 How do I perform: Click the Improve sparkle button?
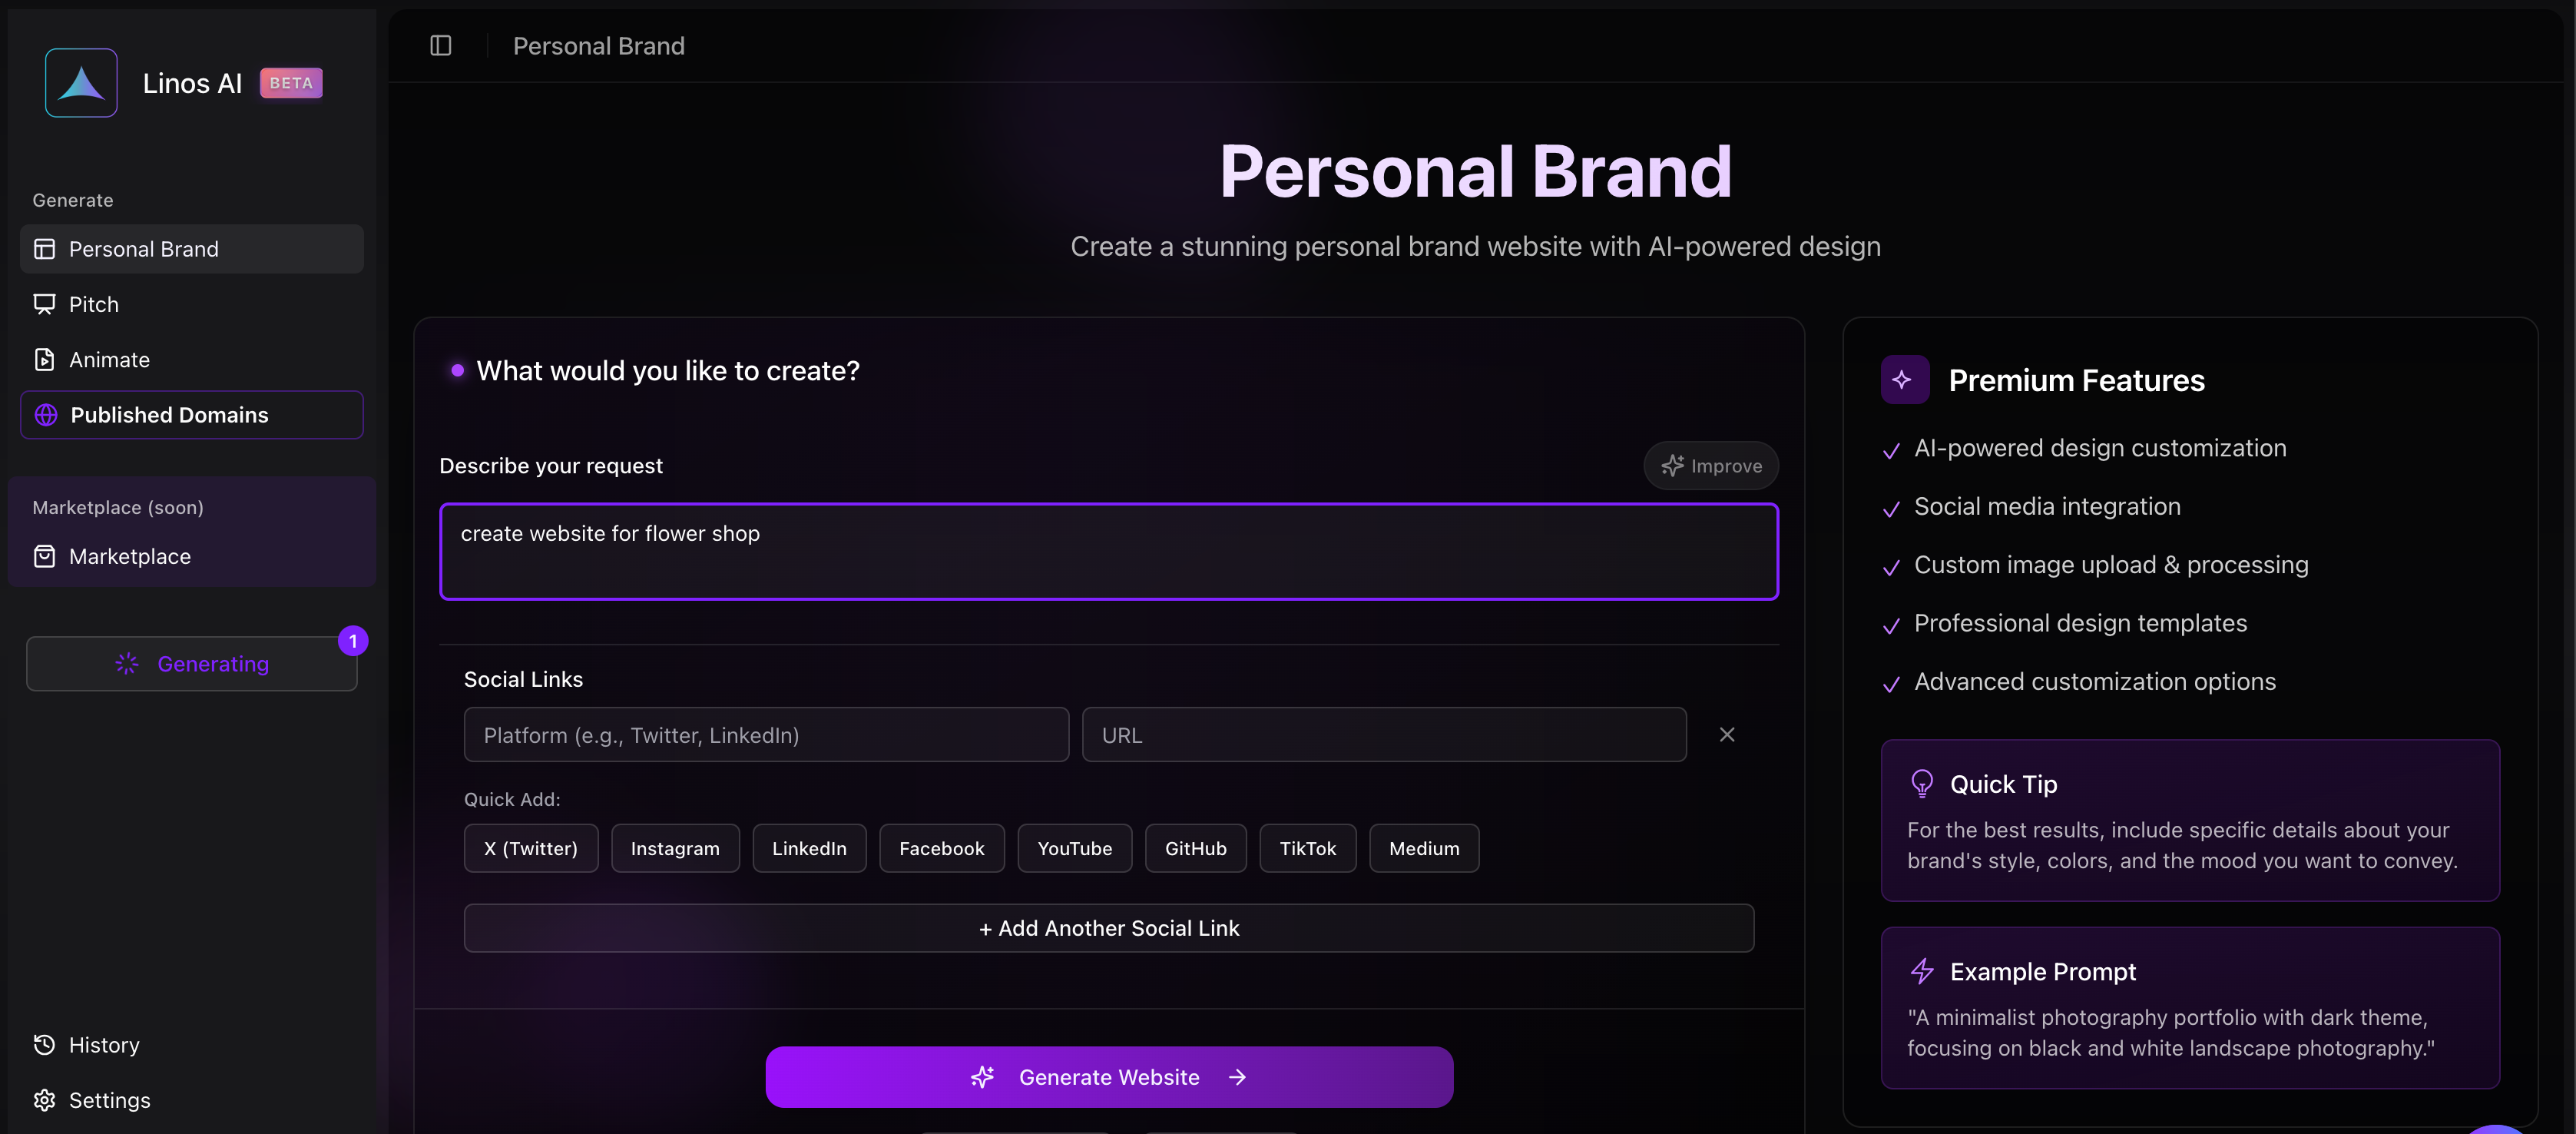pos(1711,466)
